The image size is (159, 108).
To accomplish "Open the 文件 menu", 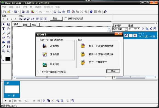I will point(4,7).
